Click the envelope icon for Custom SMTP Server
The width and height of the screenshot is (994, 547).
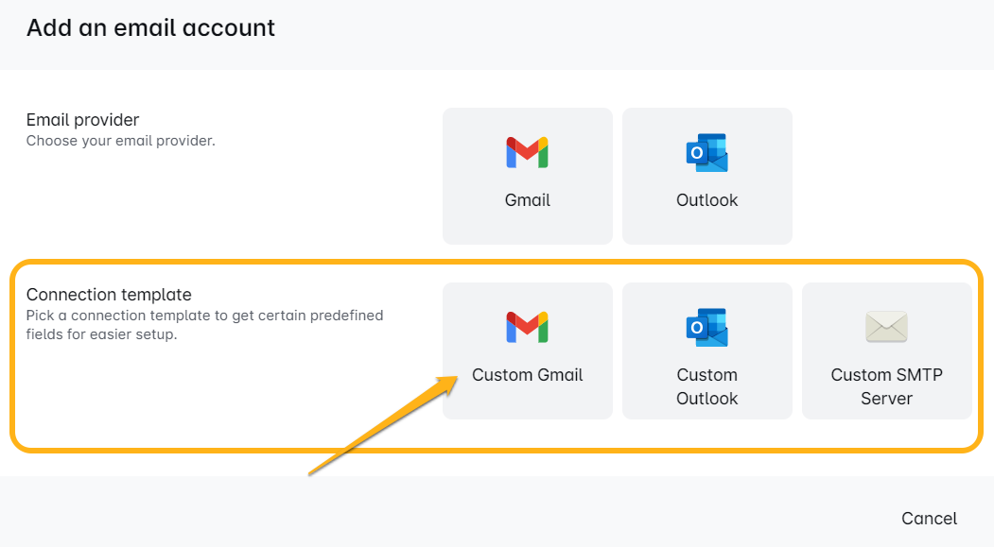point(886,327)
